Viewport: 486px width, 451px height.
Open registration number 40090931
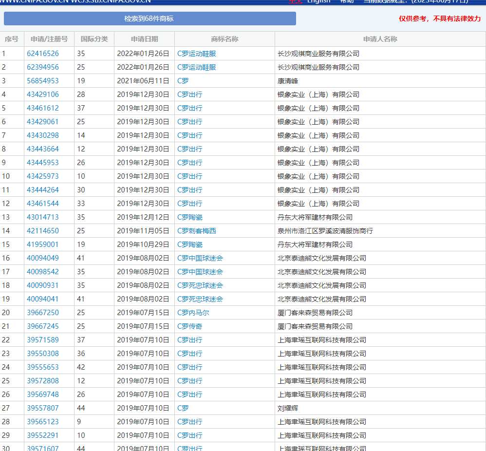pyautogui.click(x=43, y=285)
